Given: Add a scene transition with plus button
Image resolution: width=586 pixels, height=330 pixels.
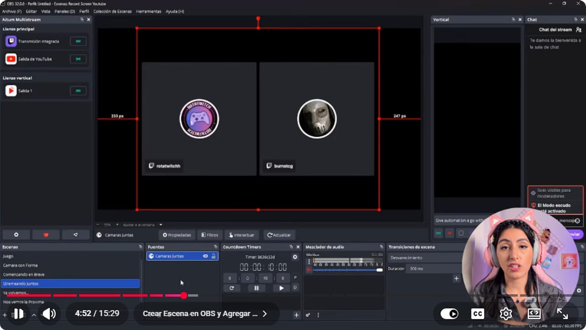Looking at the screenshot, I should pyautogui.click(x=456, y=278).
